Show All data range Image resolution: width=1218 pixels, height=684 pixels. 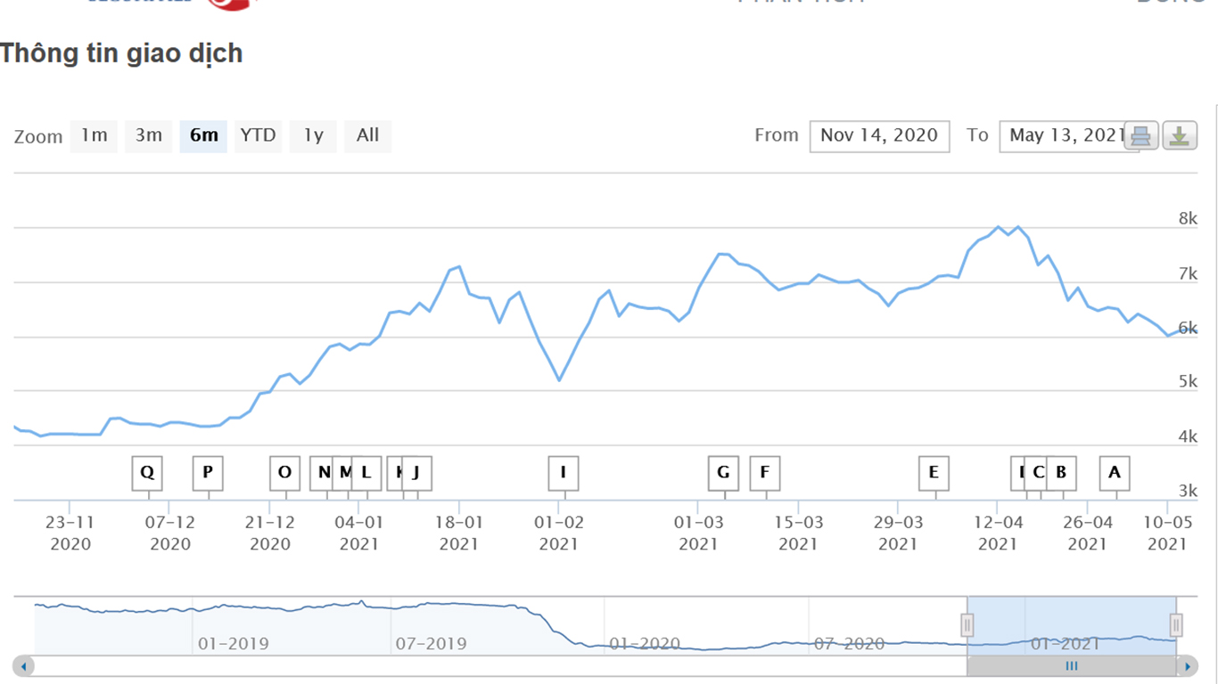[x=367, y=136]
